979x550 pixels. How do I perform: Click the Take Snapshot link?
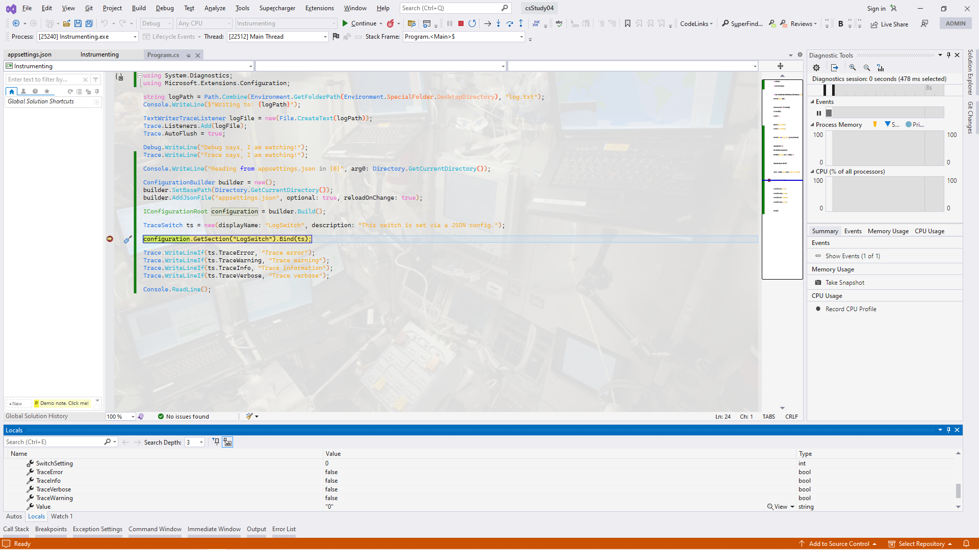(845, 283)
